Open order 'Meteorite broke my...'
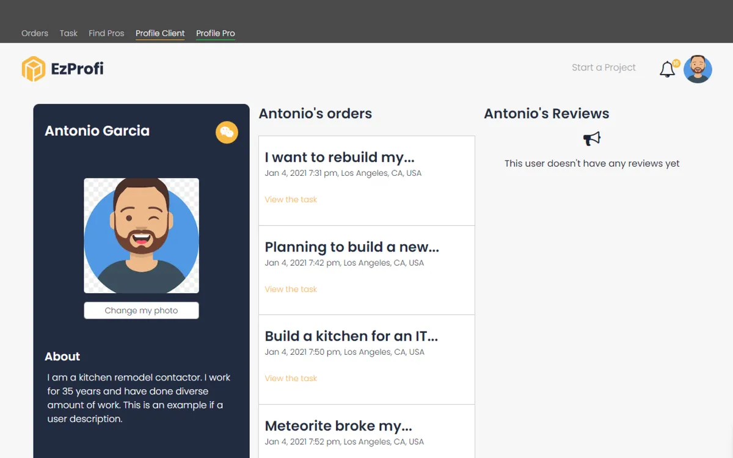The width and height of the screenshot is (733, 458). click(x=338, y=426)
